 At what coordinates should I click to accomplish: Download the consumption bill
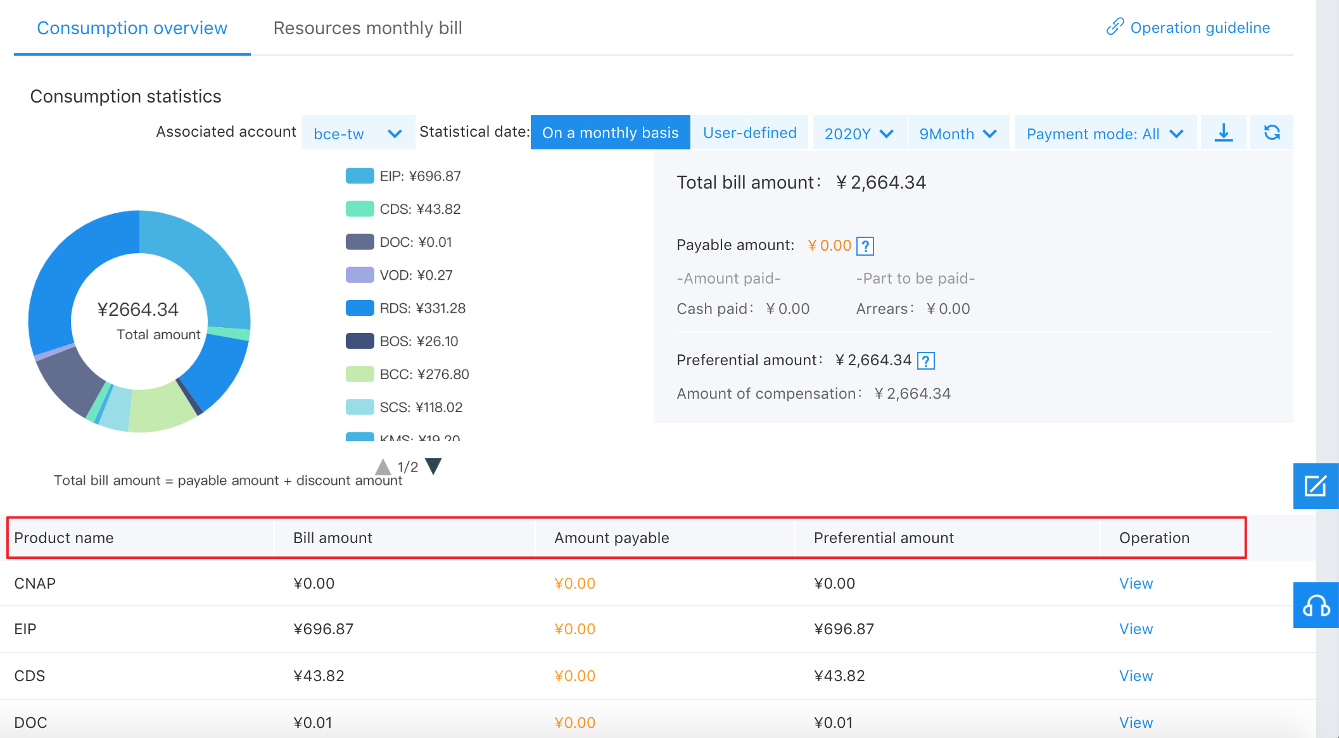(x=1223, y=132)
